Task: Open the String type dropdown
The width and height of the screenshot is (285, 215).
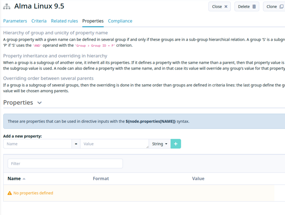Action: click(x=160, y=144)
